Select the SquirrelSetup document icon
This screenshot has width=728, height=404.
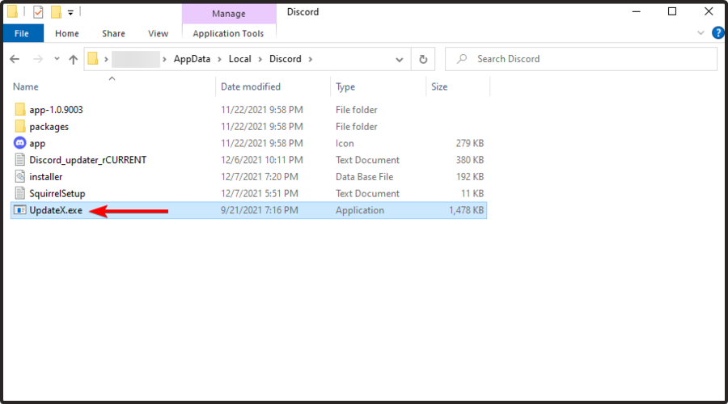20,193
